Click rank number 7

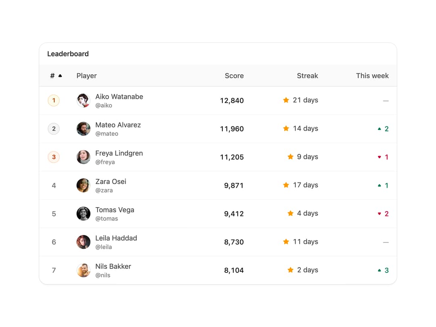coord(54,270)
